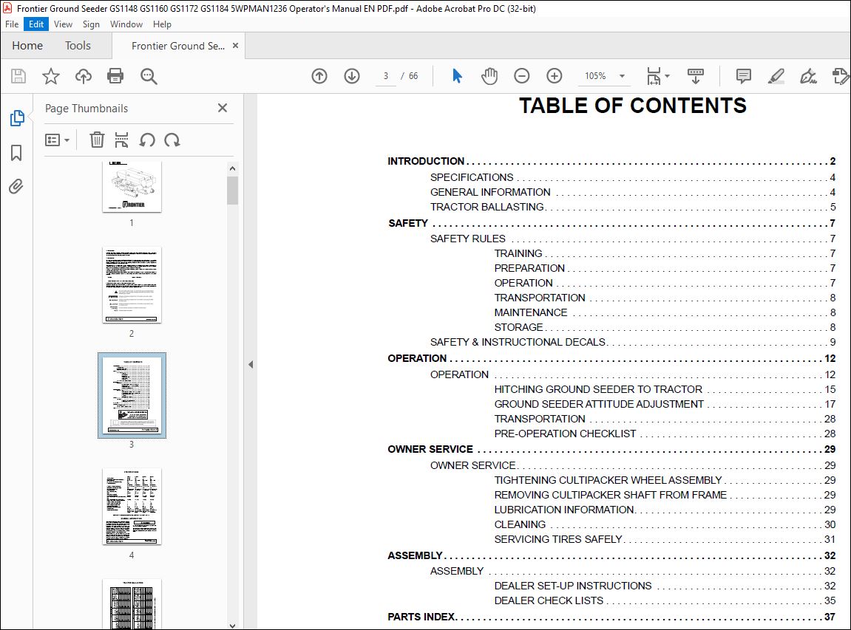Rotate page clockwise
851x630 pixels.
[172, 140]
